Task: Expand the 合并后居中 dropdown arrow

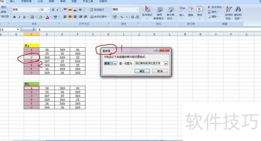Action: 108,17
